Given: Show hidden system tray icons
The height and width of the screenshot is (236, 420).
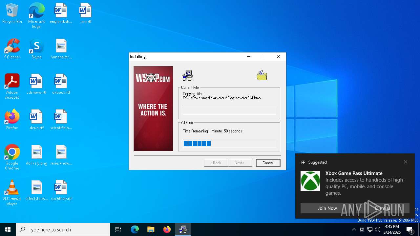Looking at the screenshot, I should coord(354,229).
